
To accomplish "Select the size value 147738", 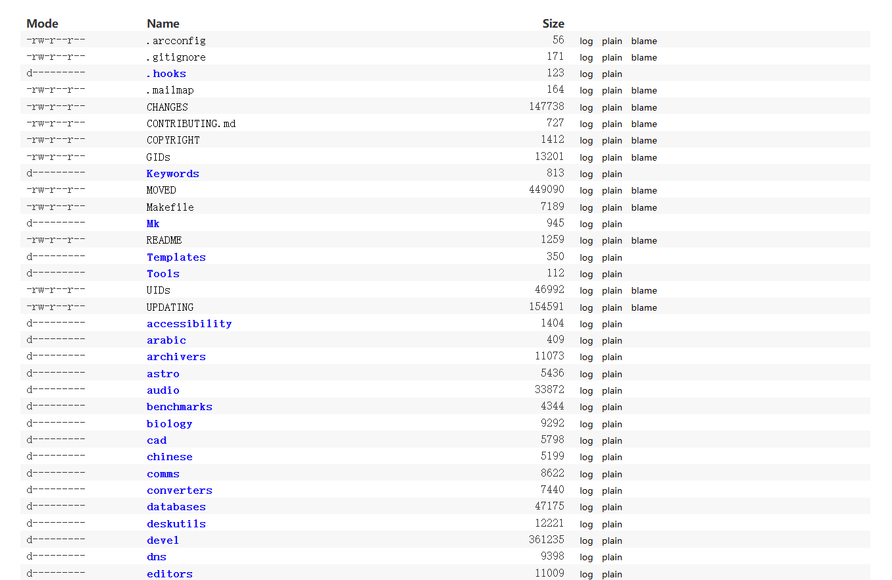I will point(547,107).
